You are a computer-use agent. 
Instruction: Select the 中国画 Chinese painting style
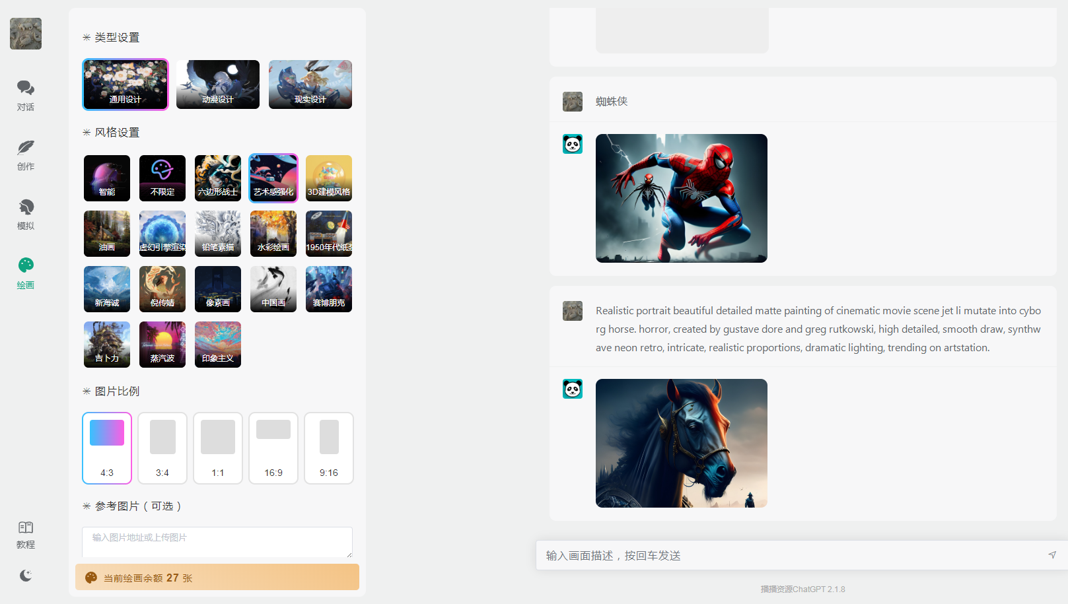pyautogui.click(x=273, y=289)
